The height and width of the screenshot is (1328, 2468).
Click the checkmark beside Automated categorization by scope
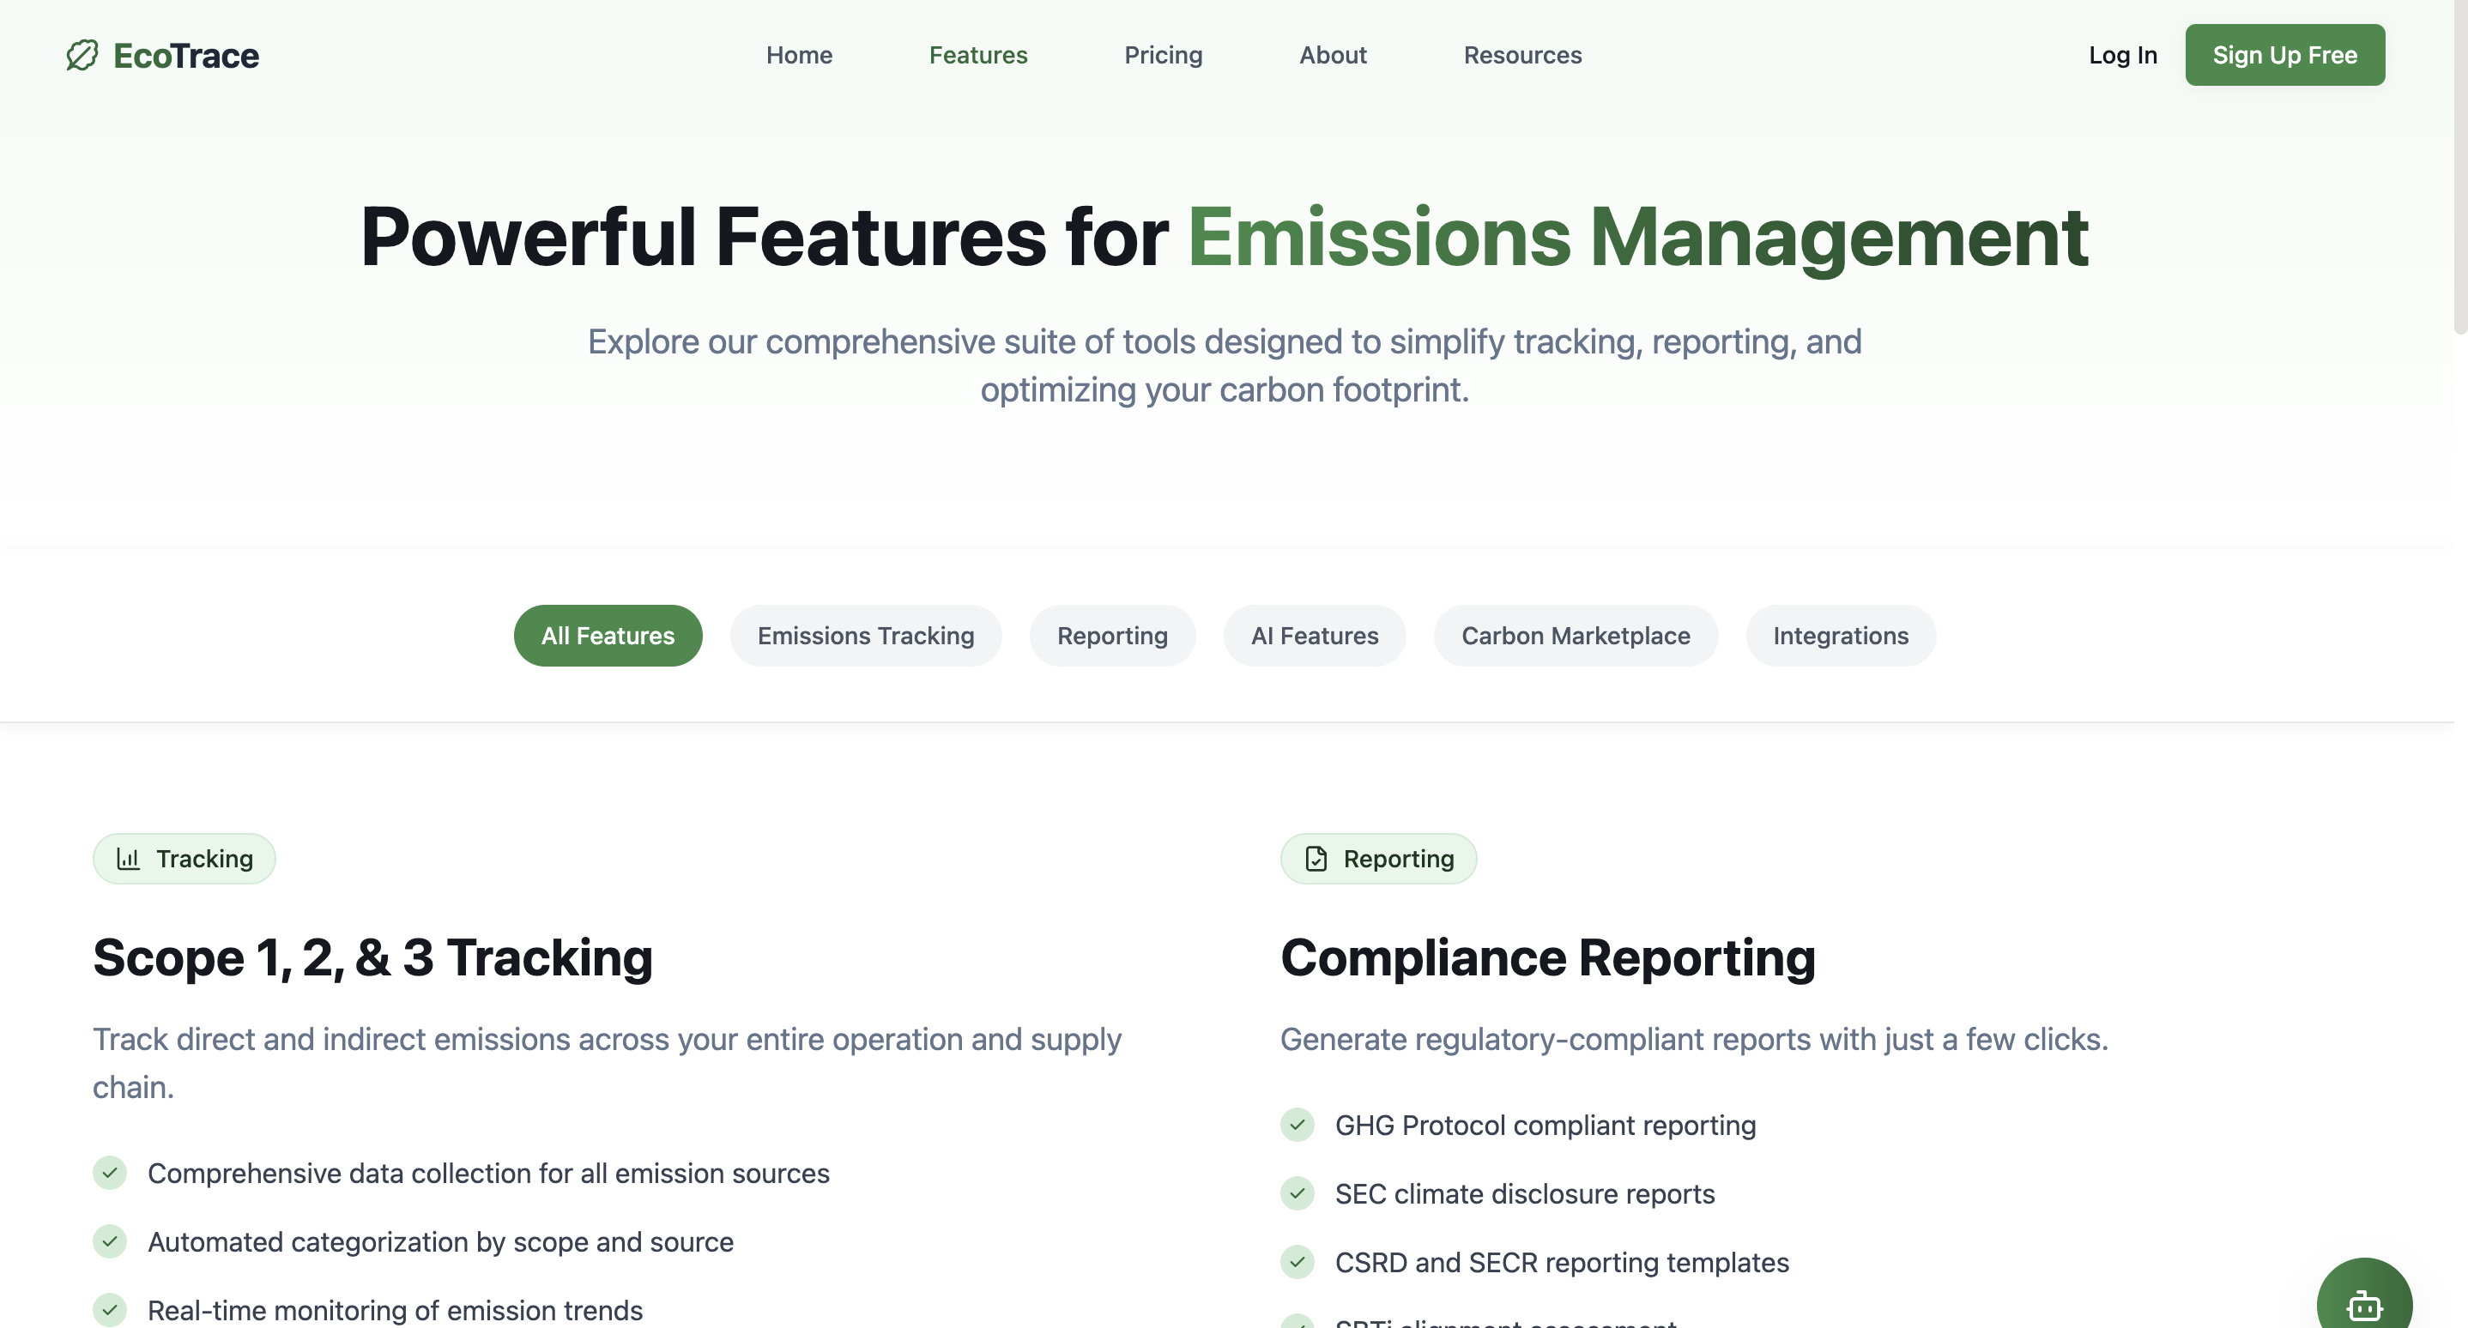110,1242
